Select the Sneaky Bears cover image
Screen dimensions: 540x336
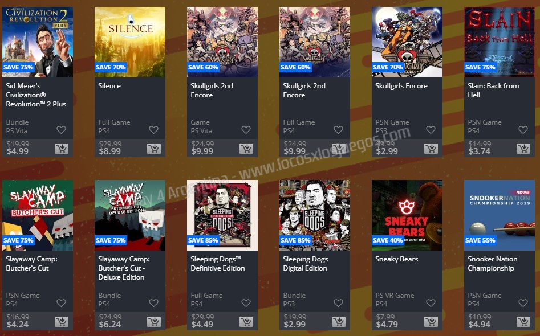click(x=407, y=215)
